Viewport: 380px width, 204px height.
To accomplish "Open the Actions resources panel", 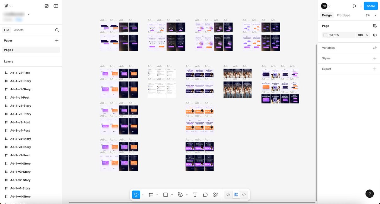I will pyautogui.click(x=216, y=195).
